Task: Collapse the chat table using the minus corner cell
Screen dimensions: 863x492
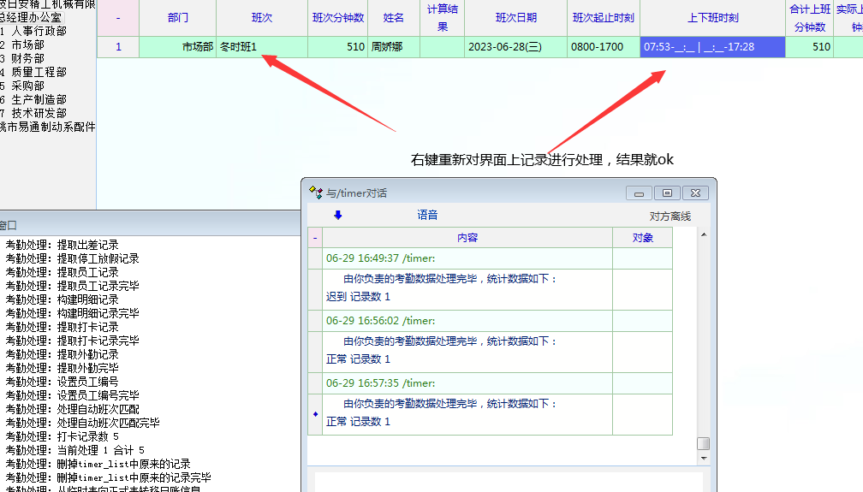Action: (315, 238)
